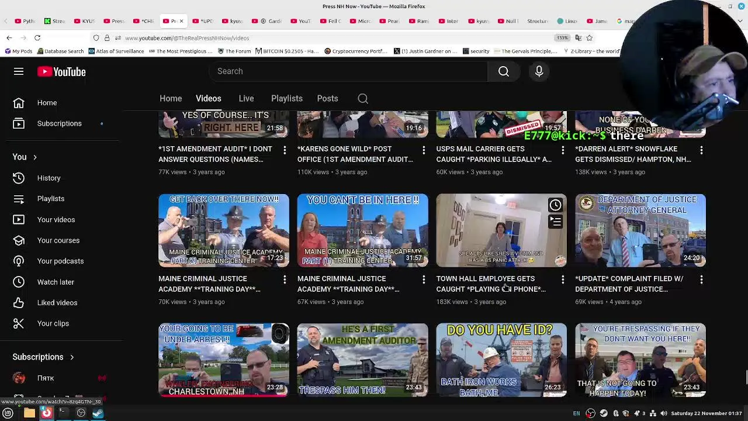Go to the YouTube logo homepage
748x421 pixels.
click(x=61, y=71)
